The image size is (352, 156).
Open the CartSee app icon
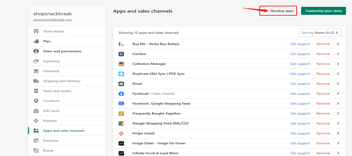[x=121, y=54]
